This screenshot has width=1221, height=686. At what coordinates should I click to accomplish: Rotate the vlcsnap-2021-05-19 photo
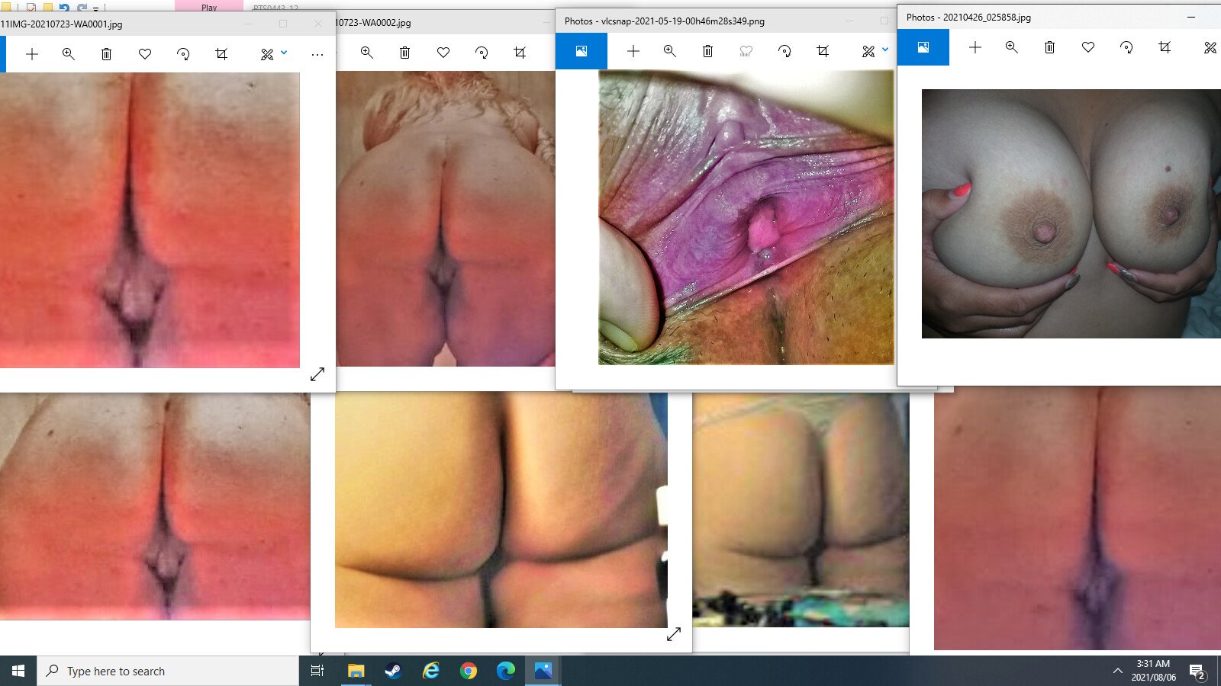(784, 51)
